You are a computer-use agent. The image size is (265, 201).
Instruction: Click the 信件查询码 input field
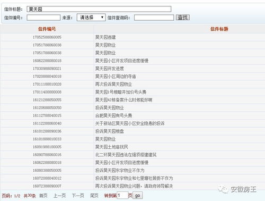[154, 18]
